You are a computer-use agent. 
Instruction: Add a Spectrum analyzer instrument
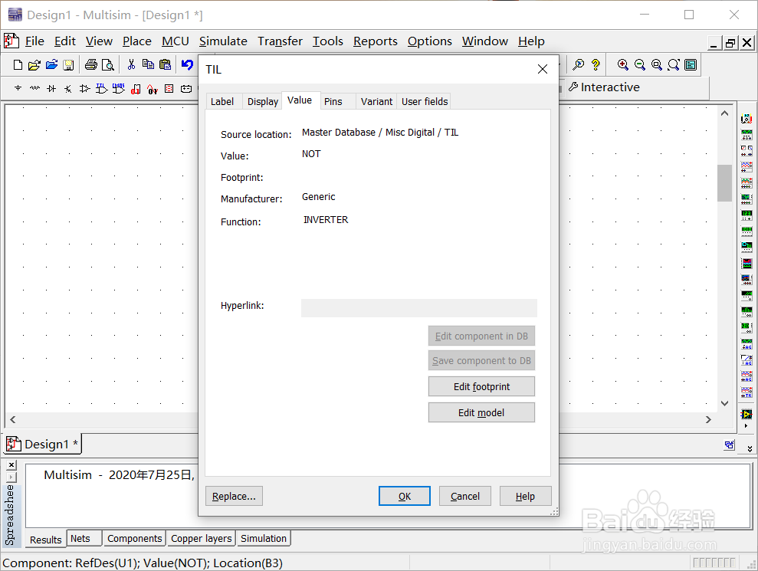[x=747, y=311]
